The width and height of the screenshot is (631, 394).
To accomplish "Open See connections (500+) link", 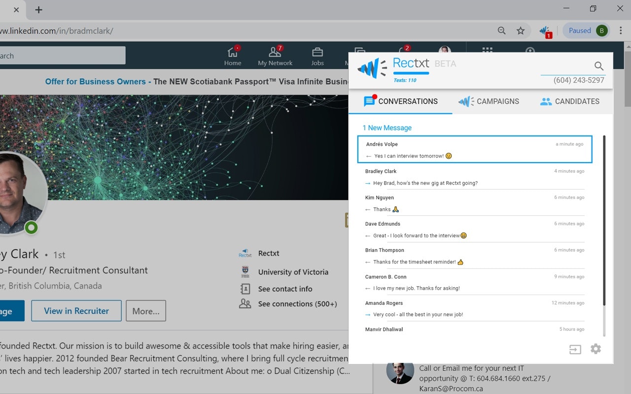I will coord(297,304).
